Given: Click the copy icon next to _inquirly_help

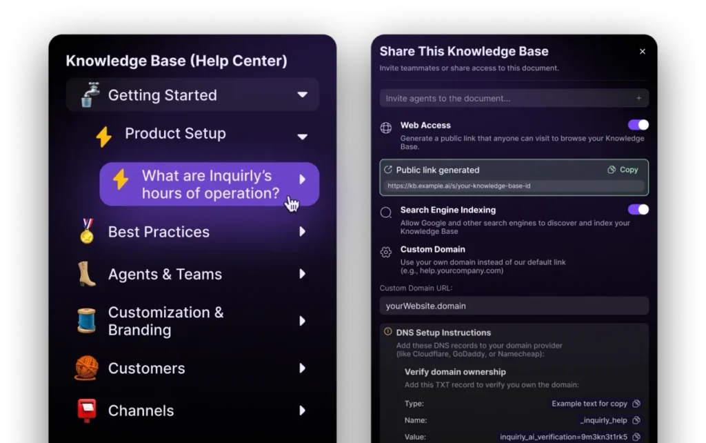Looking at the screenshot, I should coord(636,420).
